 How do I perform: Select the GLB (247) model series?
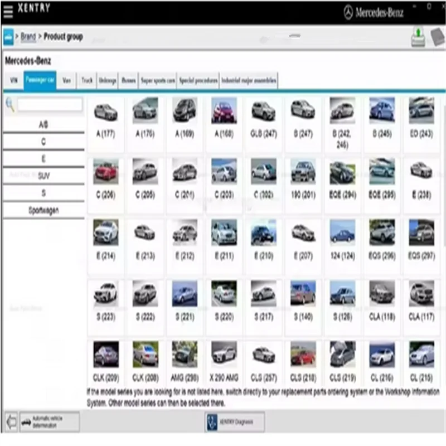(264, 124)
